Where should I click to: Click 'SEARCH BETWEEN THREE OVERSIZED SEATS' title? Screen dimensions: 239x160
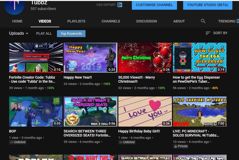[x=87, y=133]
